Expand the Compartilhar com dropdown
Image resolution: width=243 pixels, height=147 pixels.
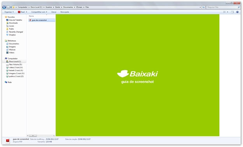pyautogui.click(x=39, y=12)
